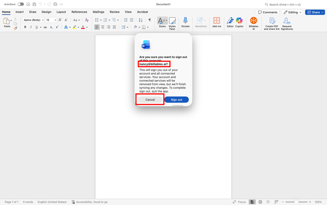The width and height of the screenshot is (327, 205).
Task: Adjust the zoom slider in status bar
Action: [x=296, y=202]
